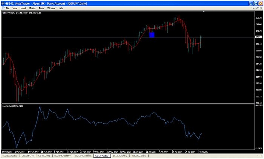
Task: Open the Insert menu
Action: click(23, 8)
